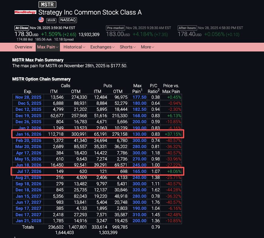
Task: Click the 310.00 max pain value
Action: [x=139, y=215]
